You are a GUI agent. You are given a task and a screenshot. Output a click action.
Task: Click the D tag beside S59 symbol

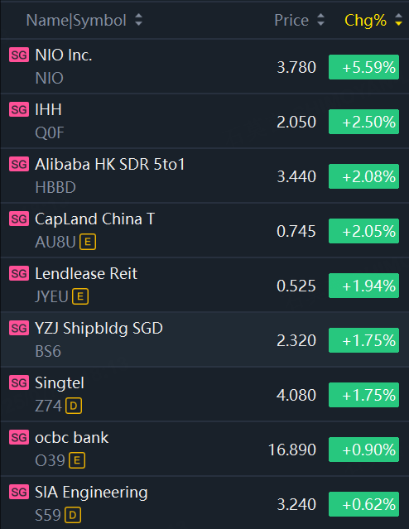click(73, 515)
